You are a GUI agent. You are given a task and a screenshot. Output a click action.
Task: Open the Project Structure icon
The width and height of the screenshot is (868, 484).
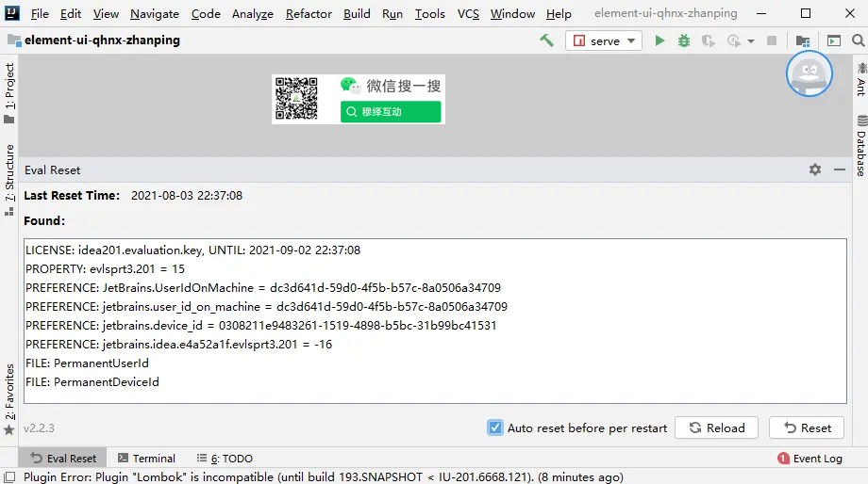click(x=802, y=40)
